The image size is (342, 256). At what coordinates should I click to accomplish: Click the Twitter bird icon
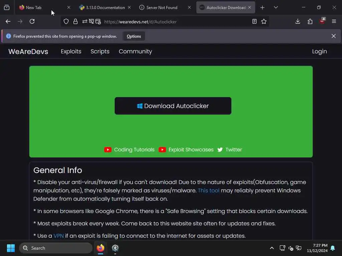(220, 150)
